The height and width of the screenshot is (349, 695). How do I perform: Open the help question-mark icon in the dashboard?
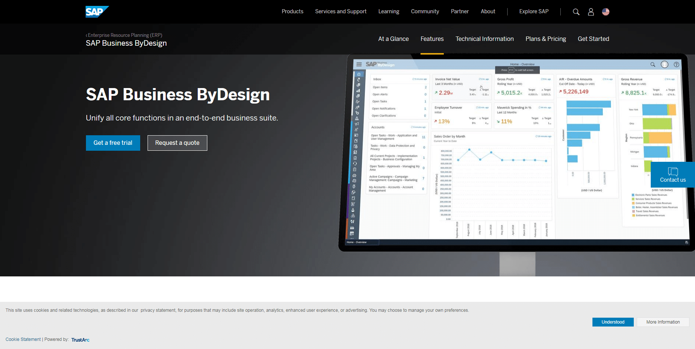tap(676, 64)
